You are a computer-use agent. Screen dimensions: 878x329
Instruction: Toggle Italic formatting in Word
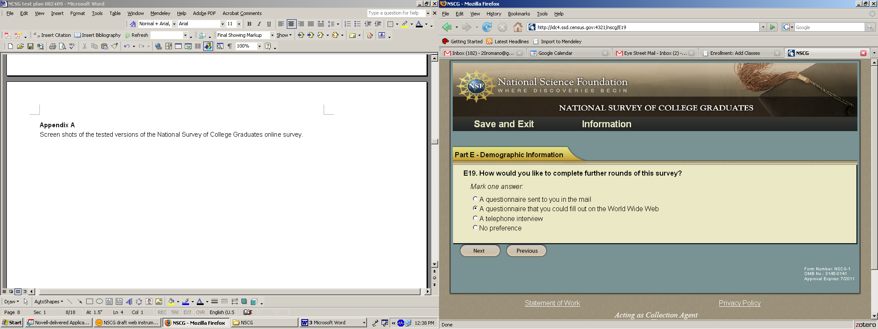pos(259,24)
